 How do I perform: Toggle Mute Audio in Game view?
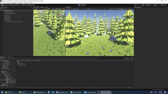121,9
